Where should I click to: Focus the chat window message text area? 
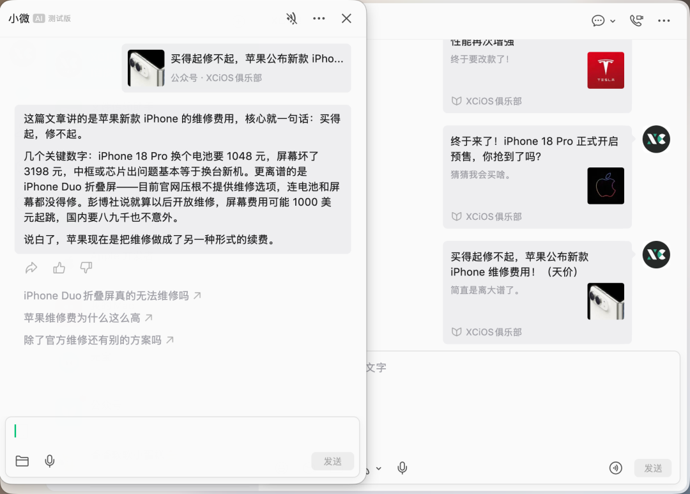coord(523,405)
